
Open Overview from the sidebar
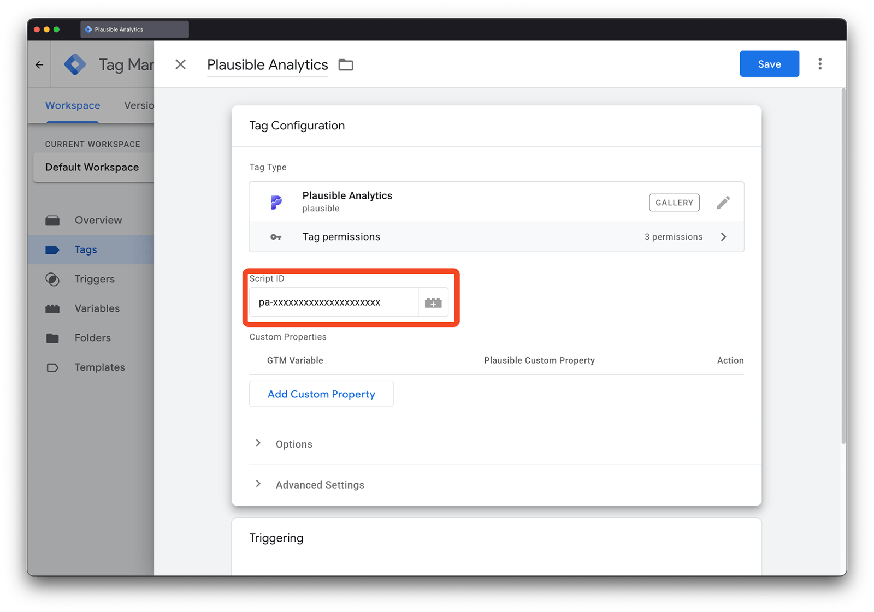(98, 220)
